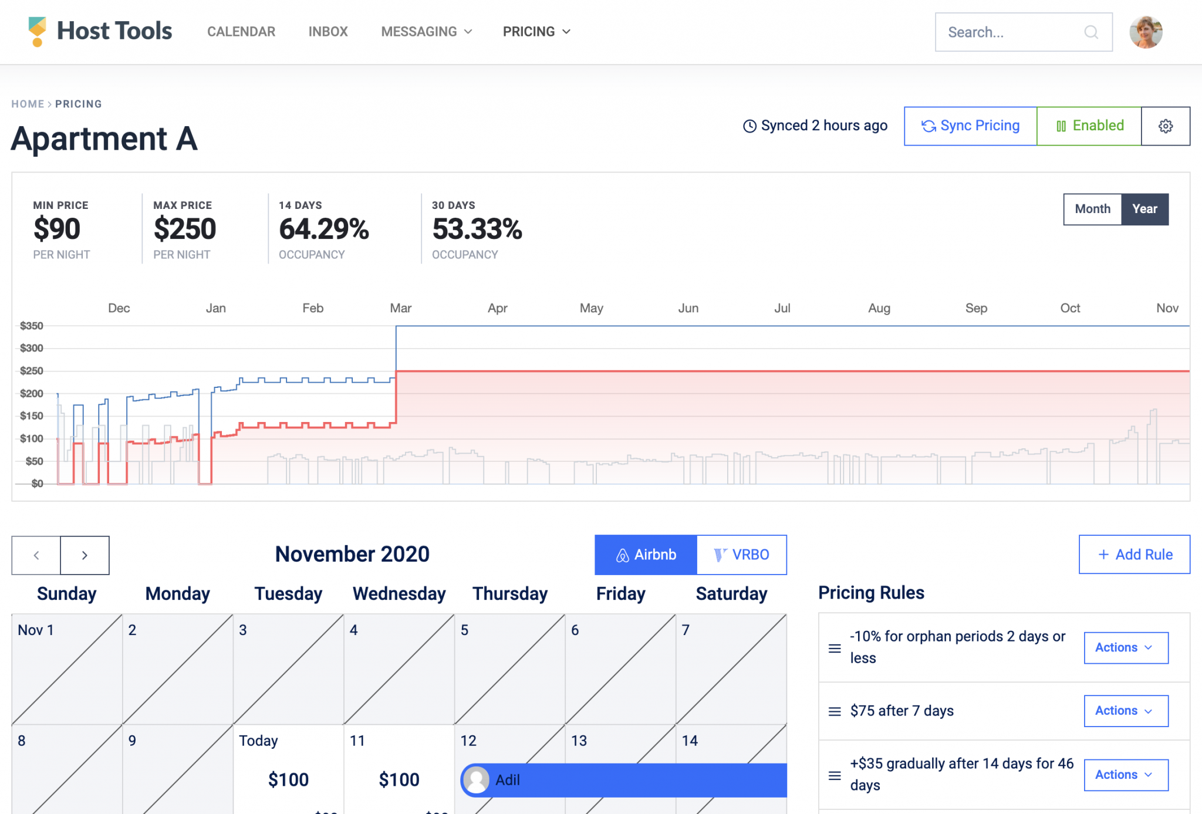Grab the drag handle for the $75 rule
The width and height of the screenshot is (1202, 814).
click(x=834, y=711)
